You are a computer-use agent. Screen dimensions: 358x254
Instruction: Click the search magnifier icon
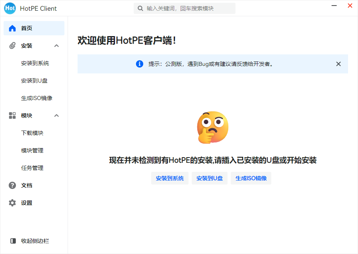coord(140,8)
